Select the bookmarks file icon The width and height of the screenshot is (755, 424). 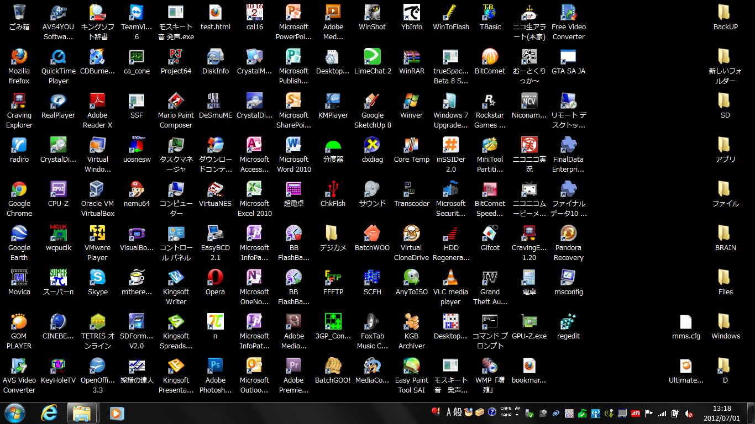(x=529, y=370)
